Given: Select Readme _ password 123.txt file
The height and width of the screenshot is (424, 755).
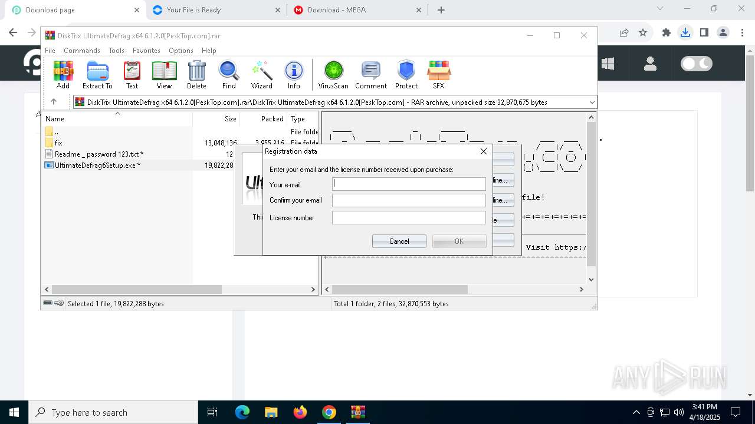Looking at the screenshot, I should pos(99,154).
